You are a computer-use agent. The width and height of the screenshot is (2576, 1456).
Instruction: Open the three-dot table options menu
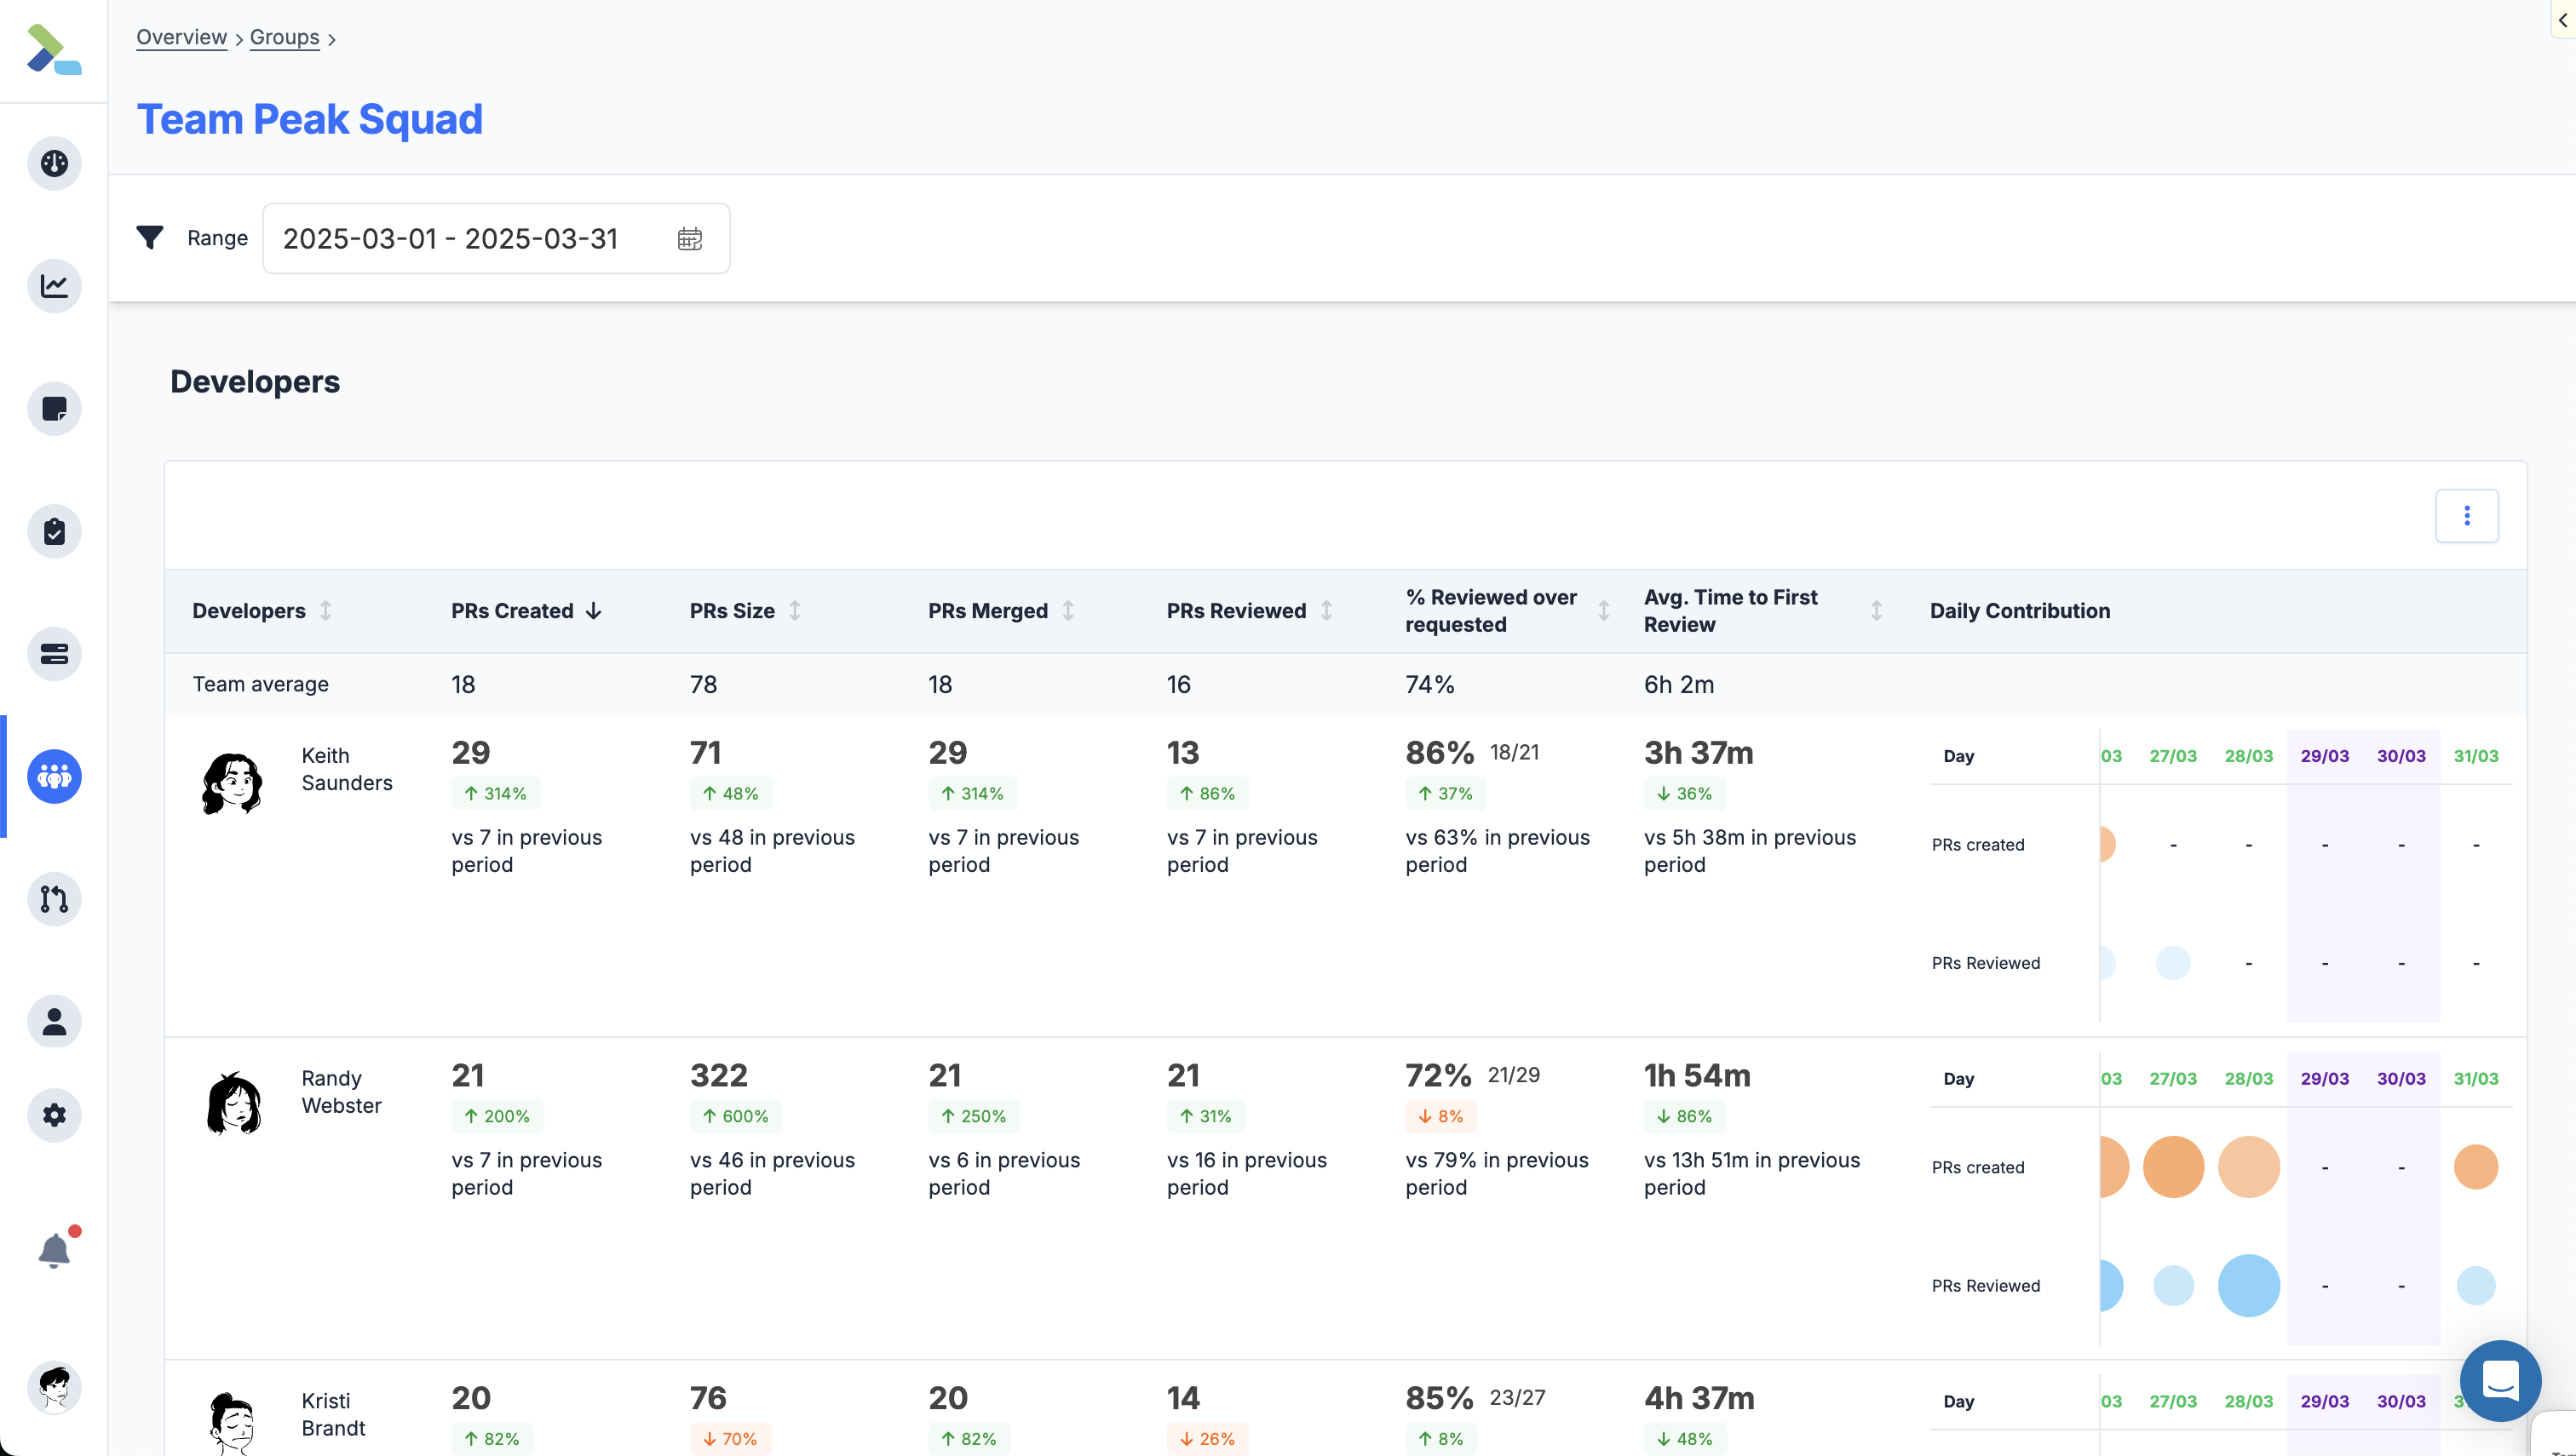point(2466,516)
